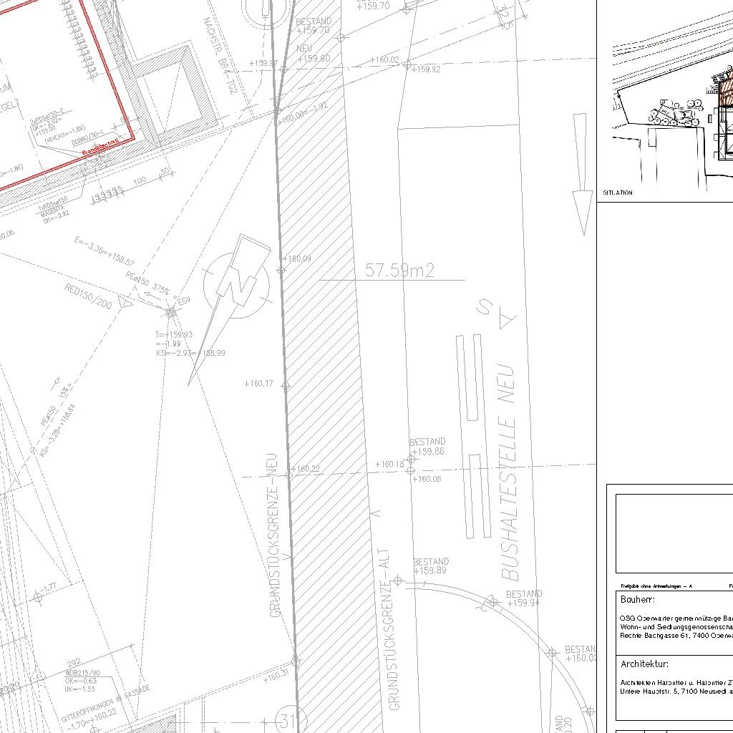Select the GRUNDSTÜCKSGRENZE-NEU boundary label

[x=274, y=535]
